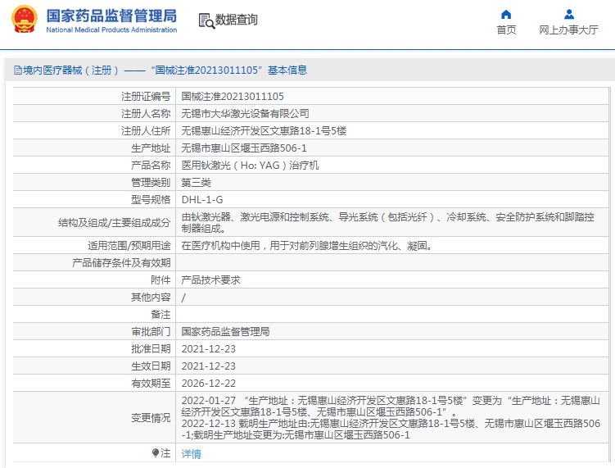
Task: Click attachment value 产品技术要求
Action: point(210,280)
